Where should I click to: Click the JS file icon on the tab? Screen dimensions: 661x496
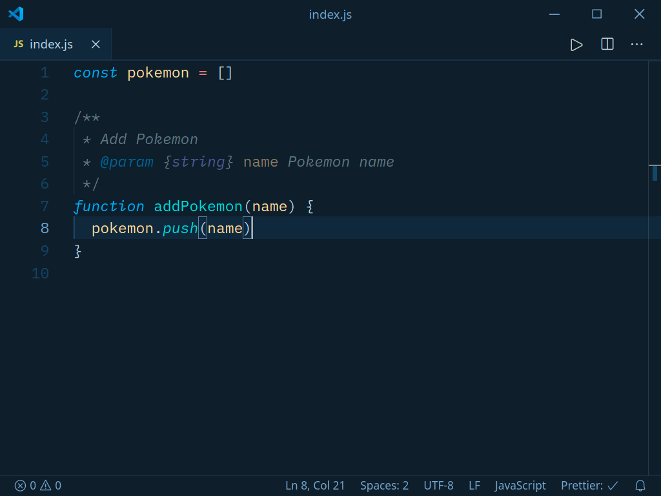[x=19, y=44]
